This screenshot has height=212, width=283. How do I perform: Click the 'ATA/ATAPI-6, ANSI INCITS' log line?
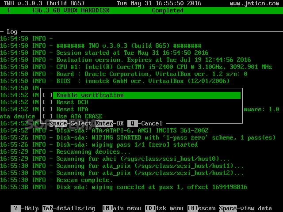[x=104, y=131]
